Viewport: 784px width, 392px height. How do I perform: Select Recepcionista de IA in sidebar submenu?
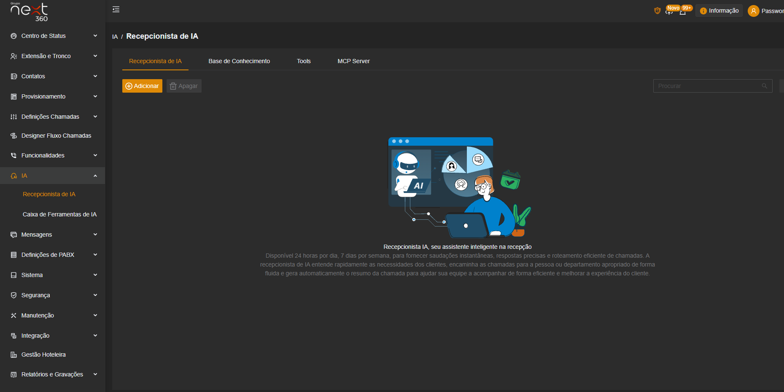click(x=49, y=194)
